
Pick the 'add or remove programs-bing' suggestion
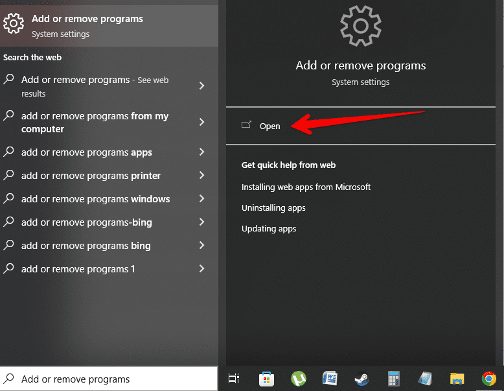[x=109, y=222]
